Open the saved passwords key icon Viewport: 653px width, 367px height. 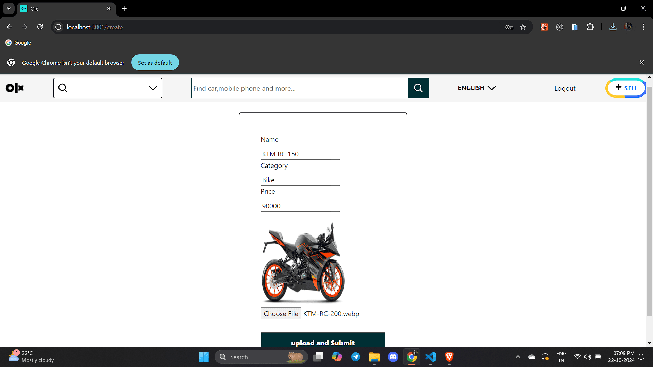pos(509,27)
